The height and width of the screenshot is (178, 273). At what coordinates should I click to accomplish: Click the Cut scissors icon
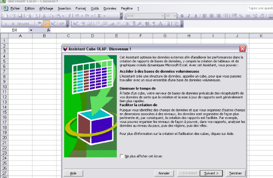[x=44, y=16]
